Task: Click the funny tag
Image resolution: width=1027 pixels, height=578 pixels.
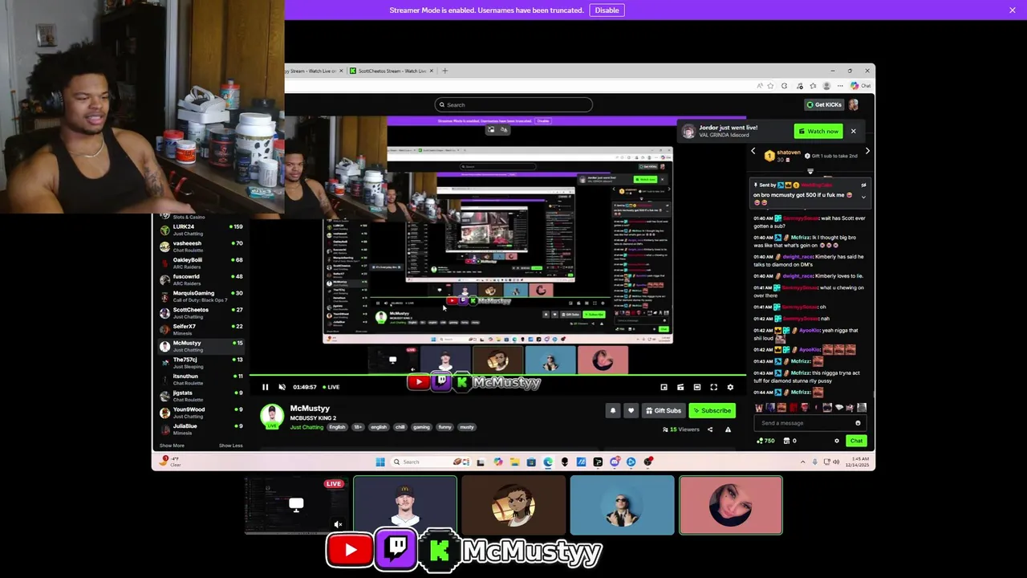Action: click(x=444, y=427)
